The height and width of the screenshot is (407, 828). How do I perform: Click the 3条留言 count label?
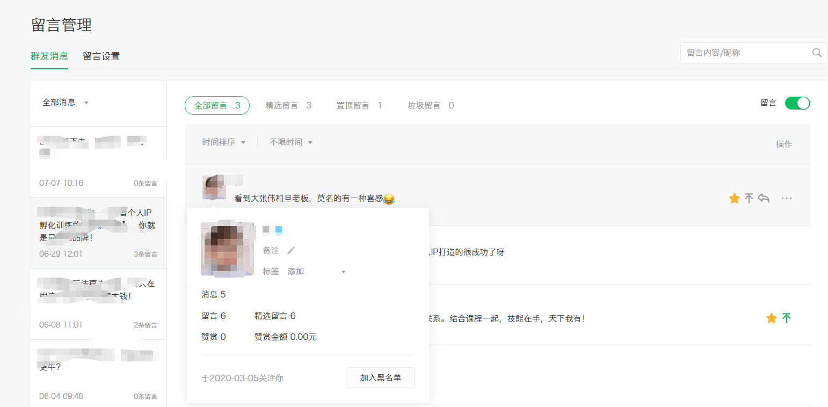pyautogui.click(x=145, y=254)
